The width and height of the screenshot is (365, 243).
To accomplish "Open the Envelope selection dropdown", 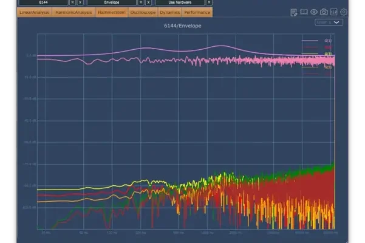I will (111, 2).
